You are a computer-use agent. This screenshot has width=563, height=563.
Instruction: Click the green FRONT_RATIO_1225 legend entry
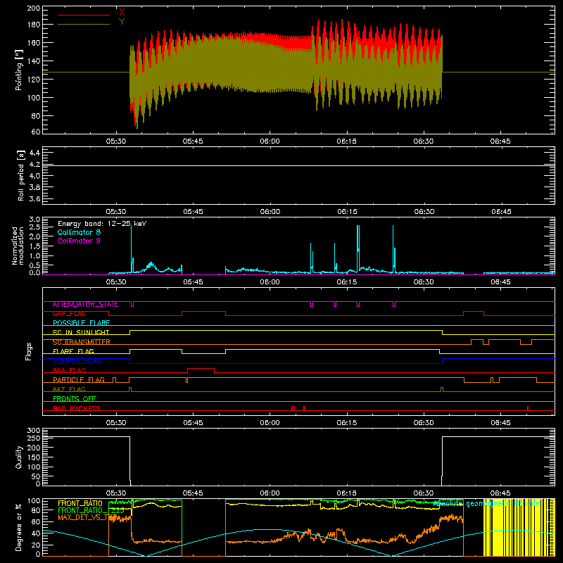[91, 510]
